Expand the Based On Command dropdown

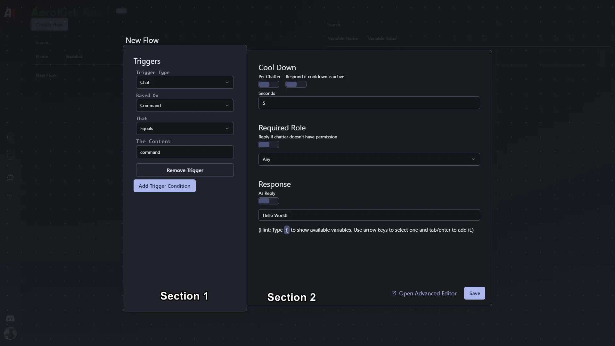pyautogui.click(x=184, y=105)
